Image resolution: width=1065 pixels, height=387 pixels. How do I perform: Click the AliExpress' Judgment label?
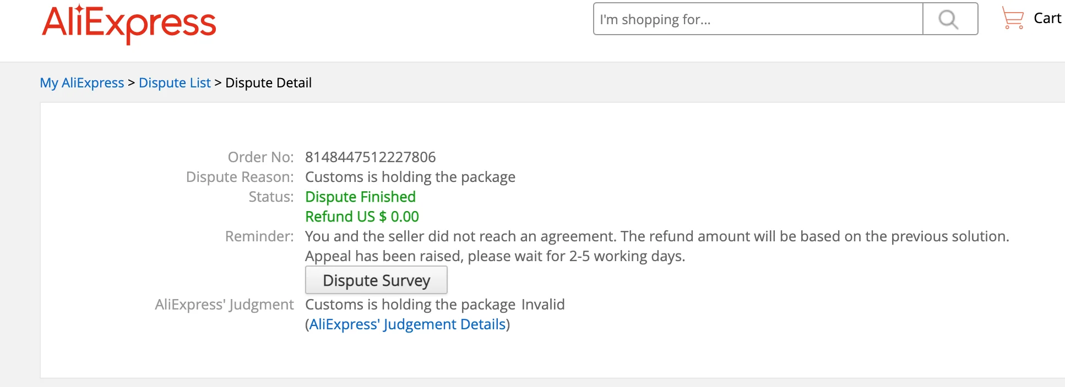coord(224,305)
